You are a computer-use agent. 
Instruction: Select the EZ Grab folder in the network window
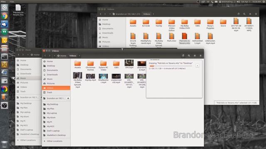tap(146, 23)
